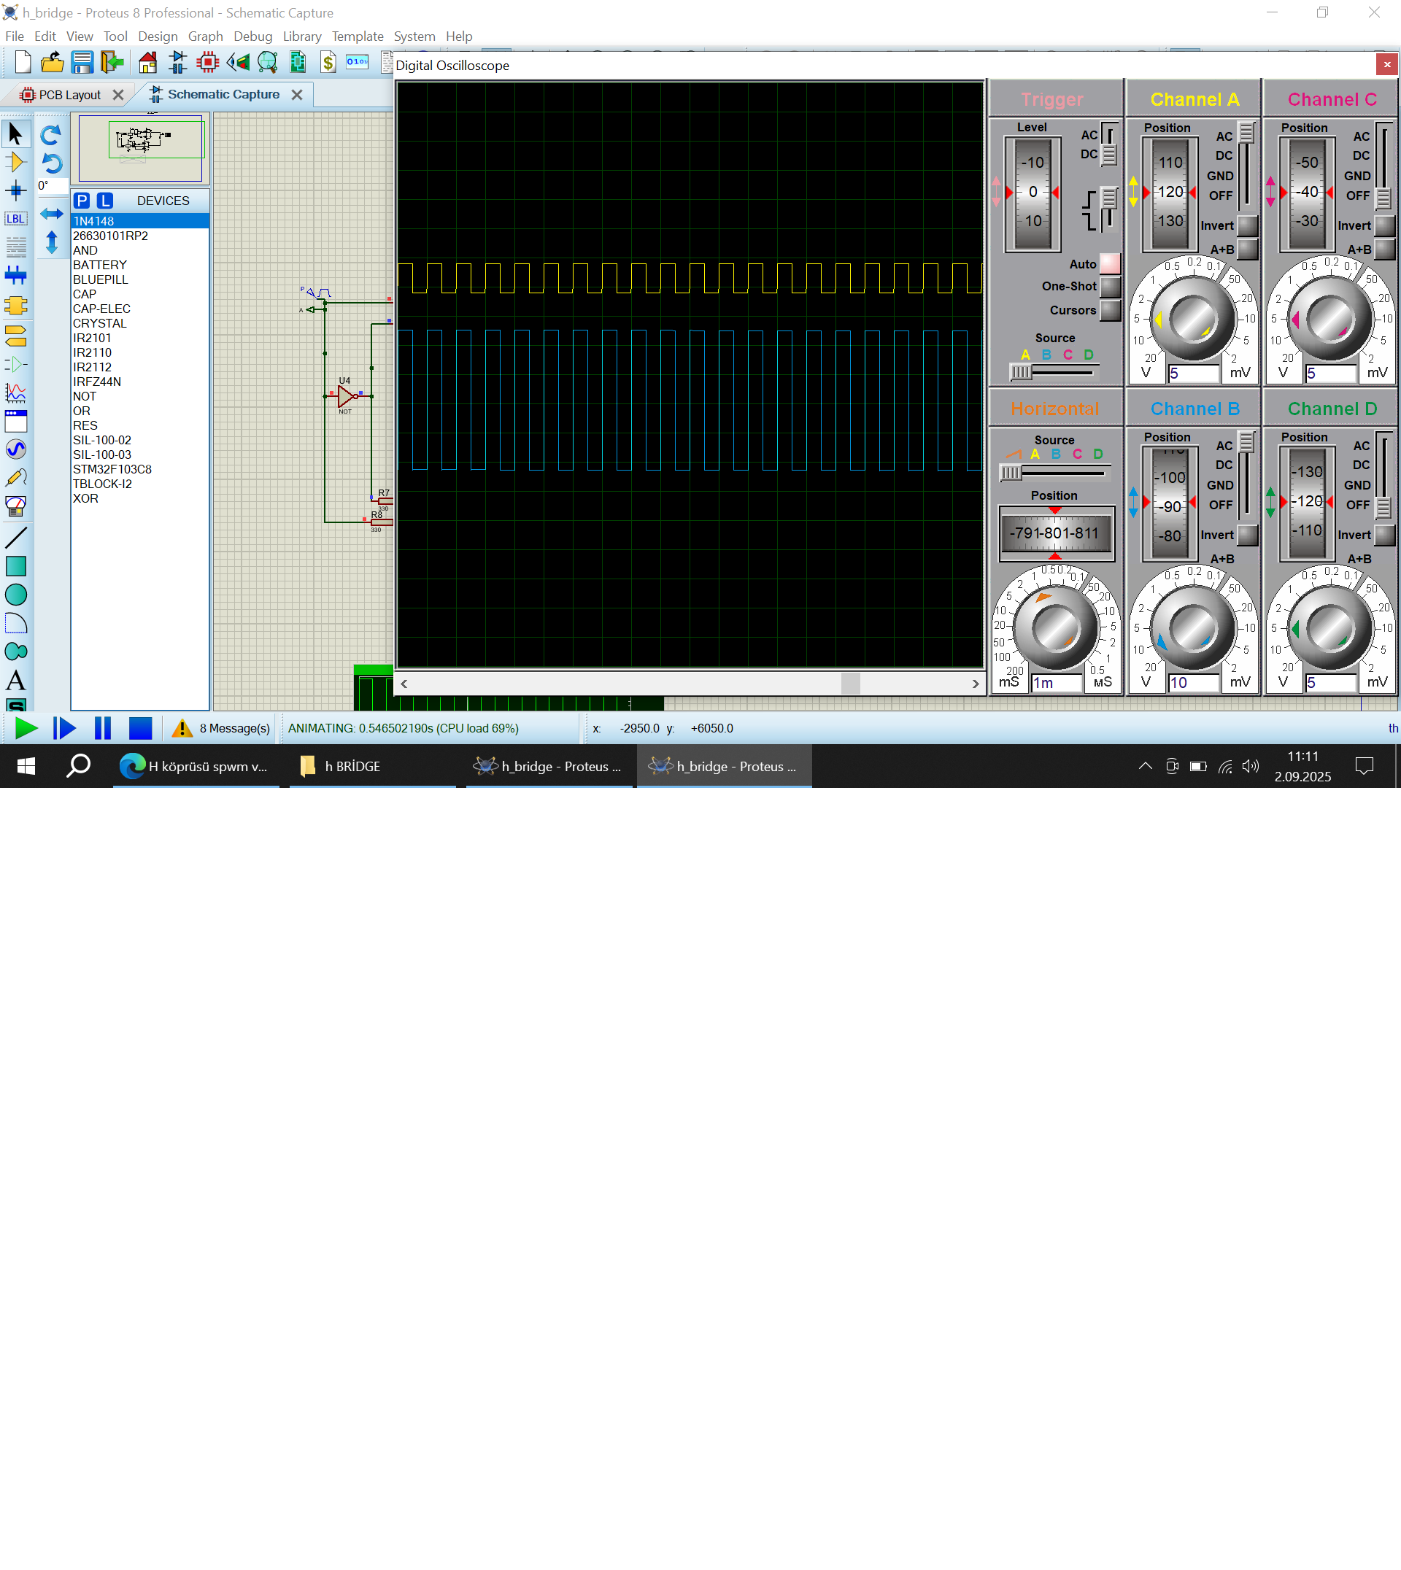Choose the 2D Graphics Box tool
The image size is (1401, 1570).
tap(15, 566)
